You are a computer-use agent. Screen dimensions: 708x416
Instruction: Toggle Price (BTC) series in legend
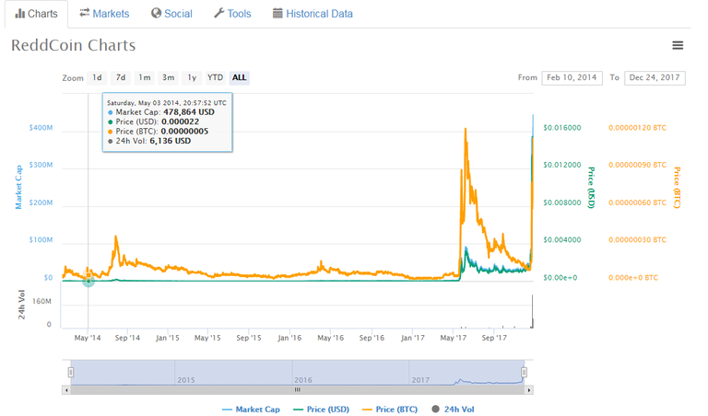click(x=390, y=410)
